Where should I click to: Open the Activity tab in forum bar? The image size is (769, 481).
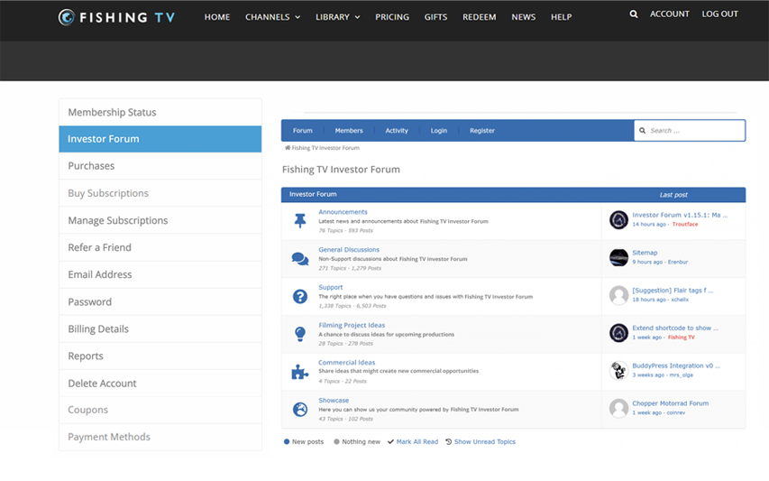(397, 131)
